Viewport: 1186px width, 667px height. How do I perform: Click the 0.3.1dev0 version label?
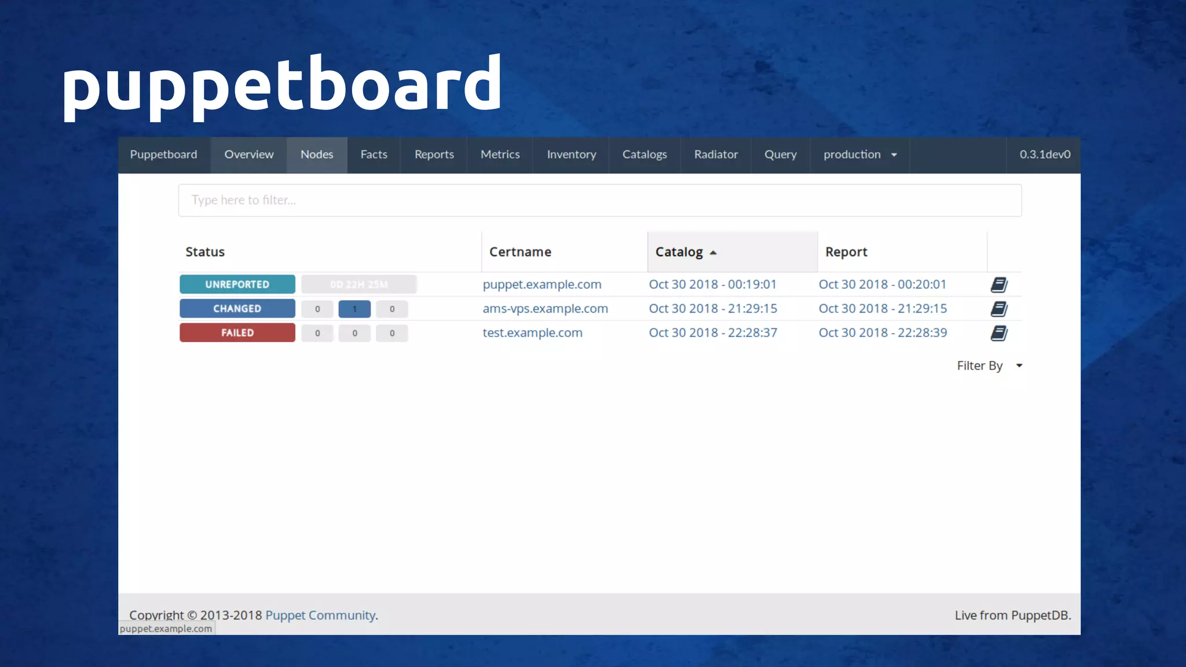[x=1045, y=155]
